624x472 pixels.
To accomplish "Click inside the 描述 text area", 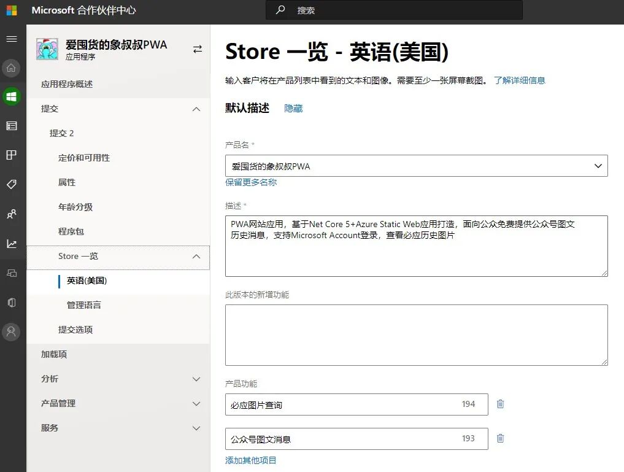I will pos(416,246).
